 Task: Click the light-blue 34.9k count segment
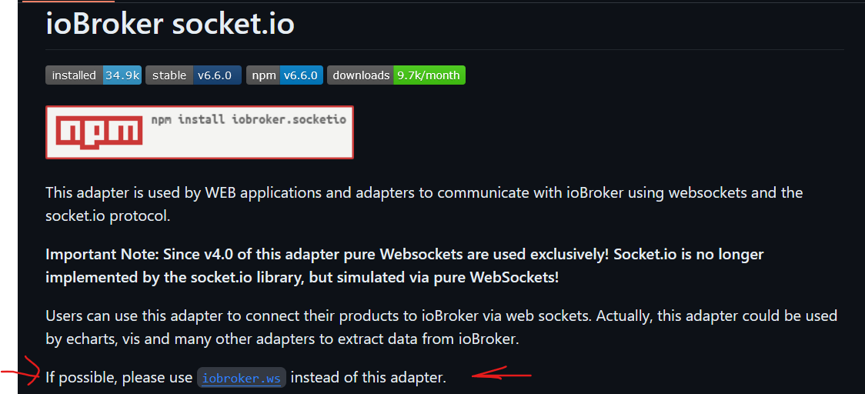122,75
